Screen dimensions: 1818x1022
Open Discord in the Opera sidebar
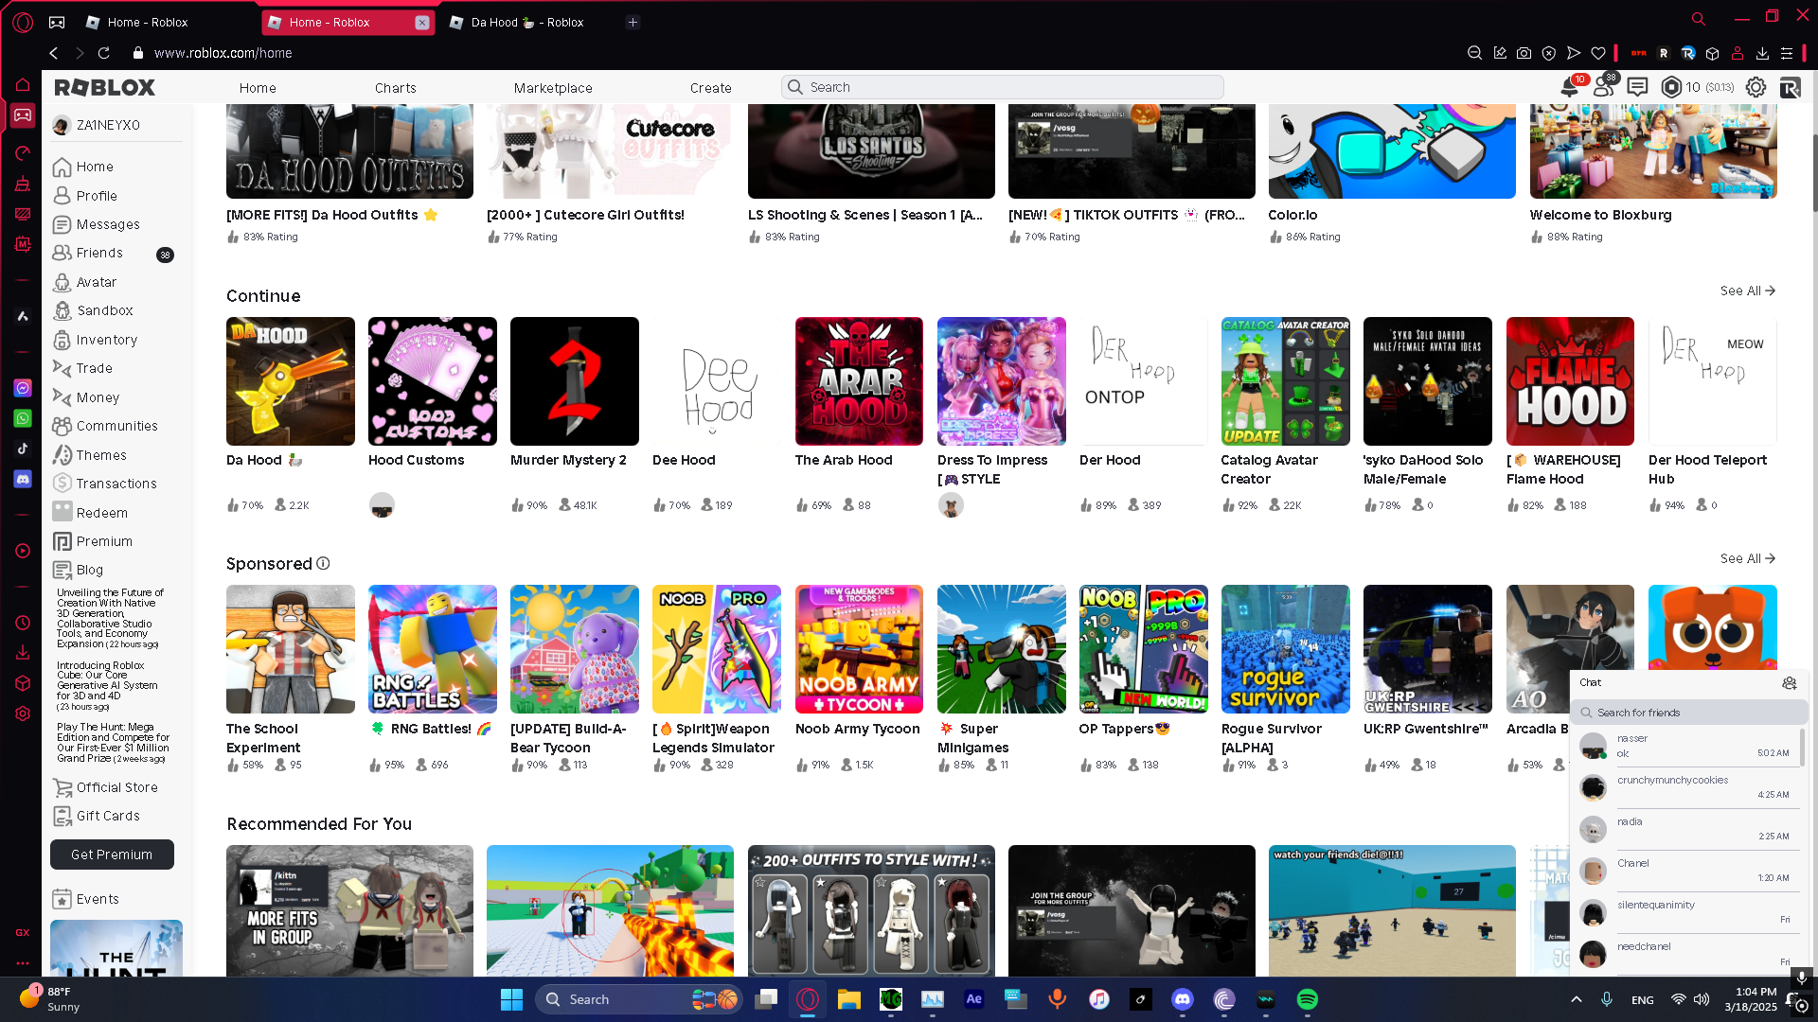pos(23,480)
